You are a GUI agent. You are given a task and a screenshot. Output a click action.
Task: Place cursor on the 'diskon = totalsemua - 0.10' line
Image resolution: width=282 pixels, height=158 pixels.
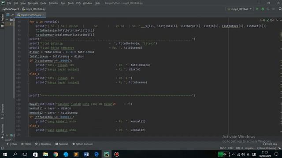coord(62,52)
